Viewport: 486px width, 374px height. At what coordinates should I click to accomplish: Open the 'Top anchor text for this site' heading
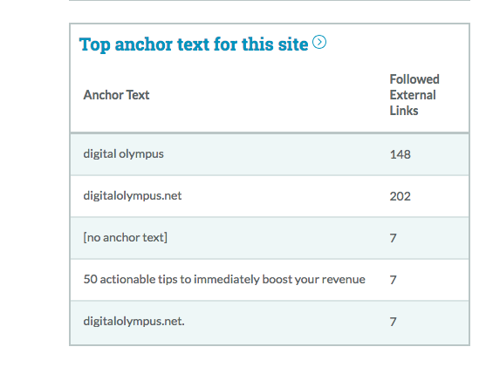(x=194, y=44)
